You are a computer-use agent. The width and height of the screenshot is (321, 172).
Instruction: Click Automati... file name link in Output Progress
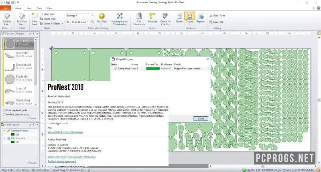click(x=167, y=69)
